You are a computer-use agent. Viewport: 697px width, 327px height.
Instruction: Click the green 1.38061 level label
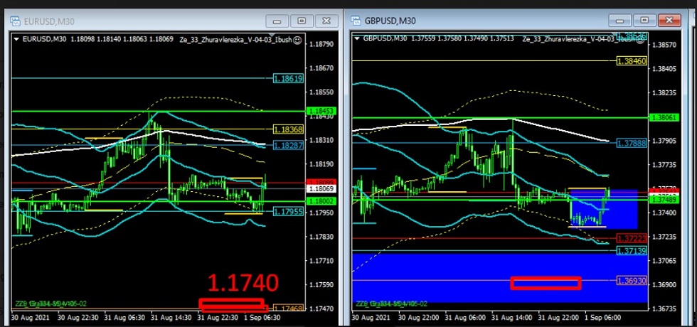(x=664, y=118)
